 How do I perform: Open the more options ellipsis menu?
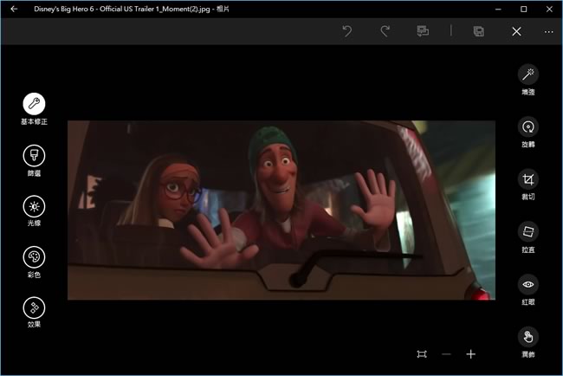(x=548, y=32)
